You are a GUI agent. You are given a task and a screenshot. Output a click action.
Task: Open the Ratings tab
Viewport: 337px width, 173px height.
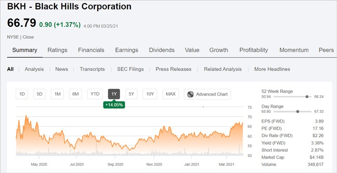[x=57, y=50]
